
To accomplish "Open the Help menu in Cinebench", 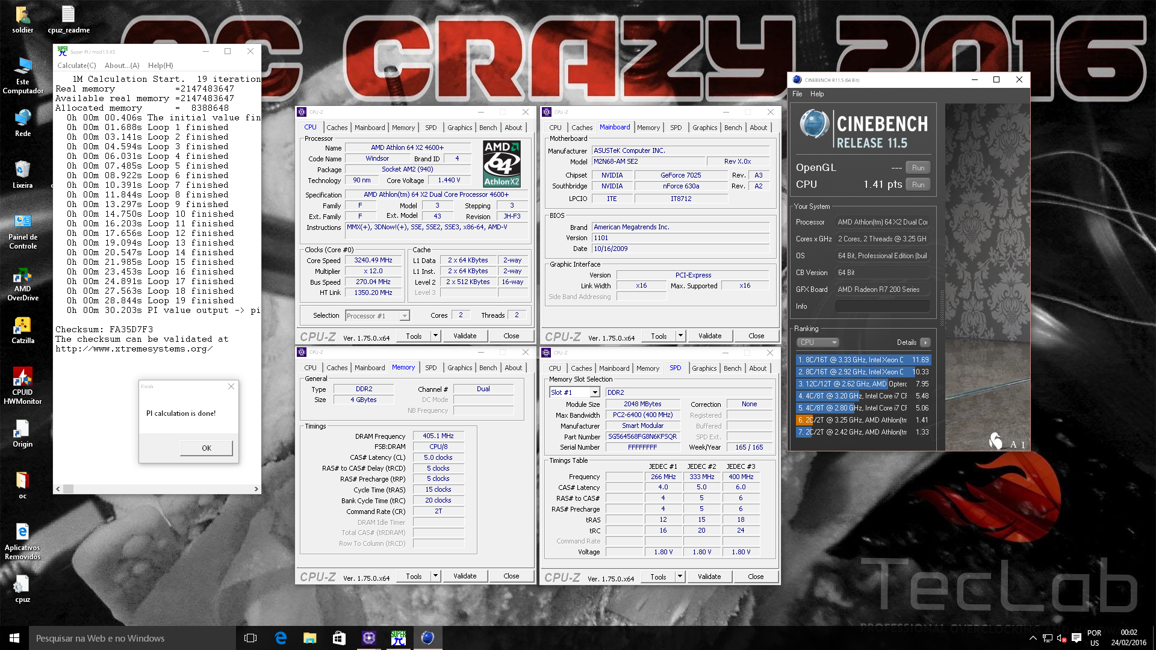I will 817,94.
